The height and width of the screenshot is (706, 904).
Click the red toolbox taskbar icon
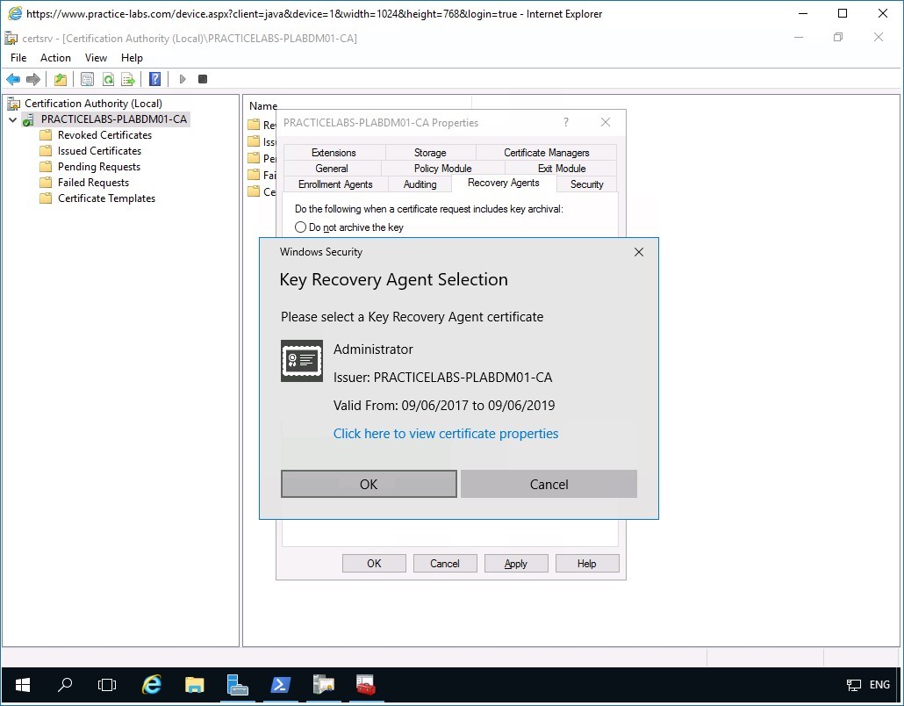365,685
